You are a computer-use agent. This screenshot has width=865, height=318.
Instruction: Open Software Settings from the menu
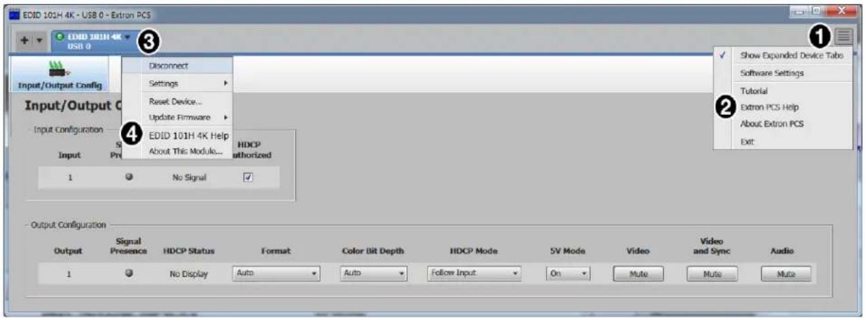click(783, 73)
